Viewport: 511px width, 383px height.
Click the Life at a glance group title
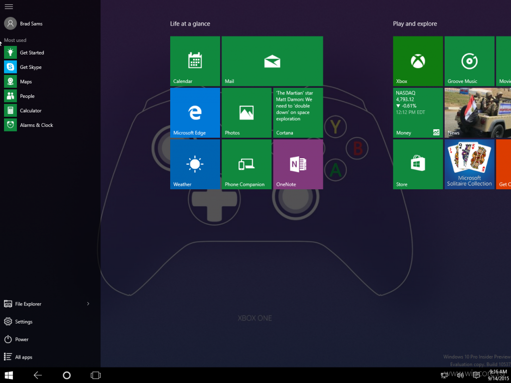[x=190, y=24]
